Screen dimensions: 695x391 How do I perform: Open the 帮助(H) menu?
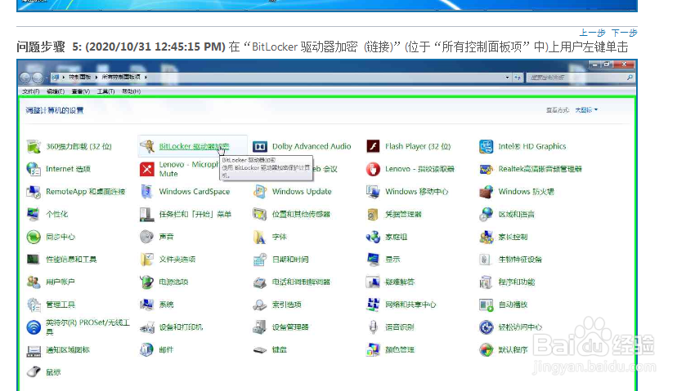pos(131,91)
